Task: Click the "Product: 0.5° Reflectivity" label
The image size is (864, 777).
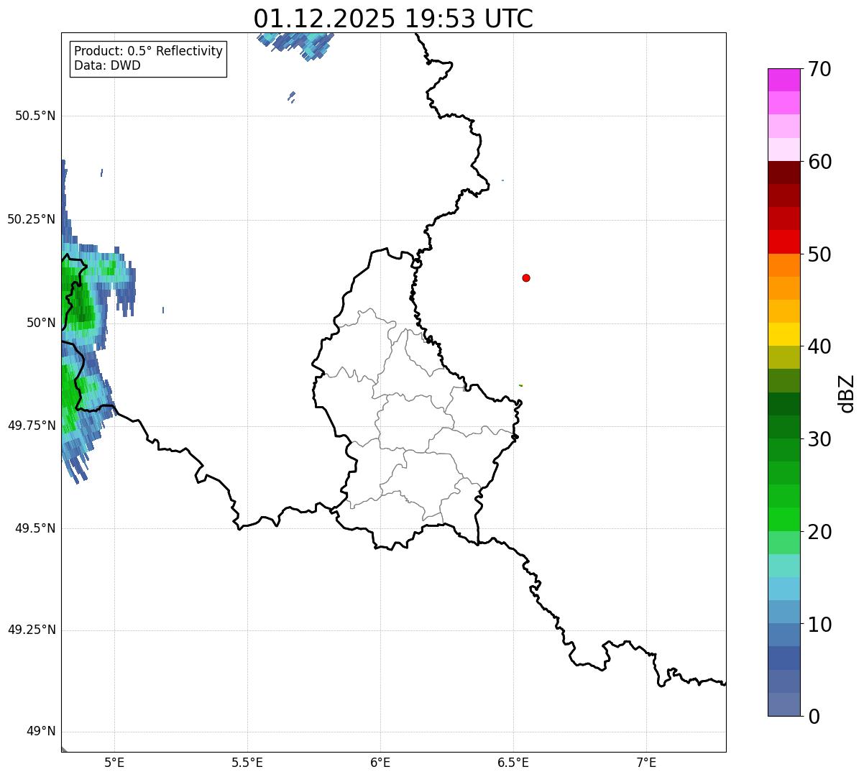Action: tap(148, 52)
